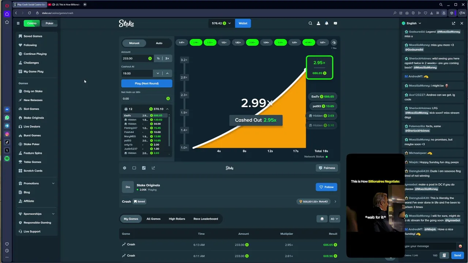Increase Cashout At with up arrow
This screenshot has width=468, height=263.
tap(167, 73)
